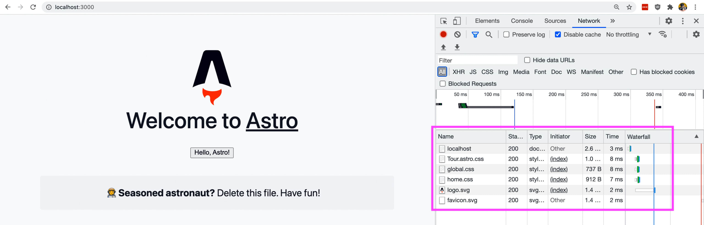
Task: Open the Astro link in heading
Action: tap(272, 121)
